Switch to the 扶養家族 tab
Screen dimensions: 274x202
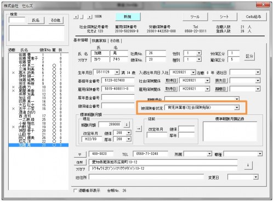99,41
